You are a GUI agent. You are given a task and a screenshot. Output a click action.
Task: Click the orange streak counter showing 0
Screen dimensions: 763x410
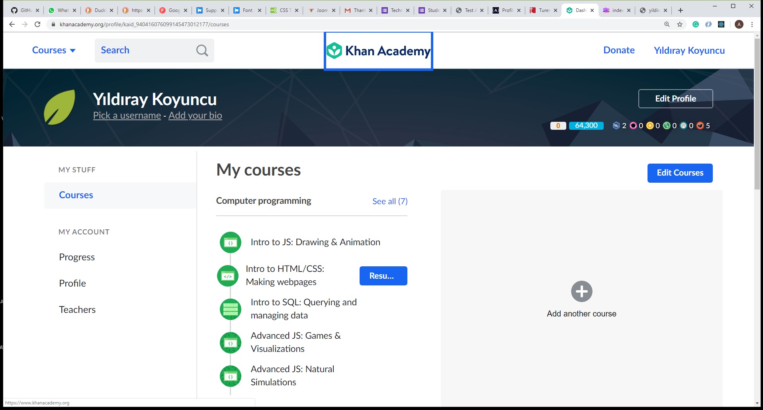[558, 126]
